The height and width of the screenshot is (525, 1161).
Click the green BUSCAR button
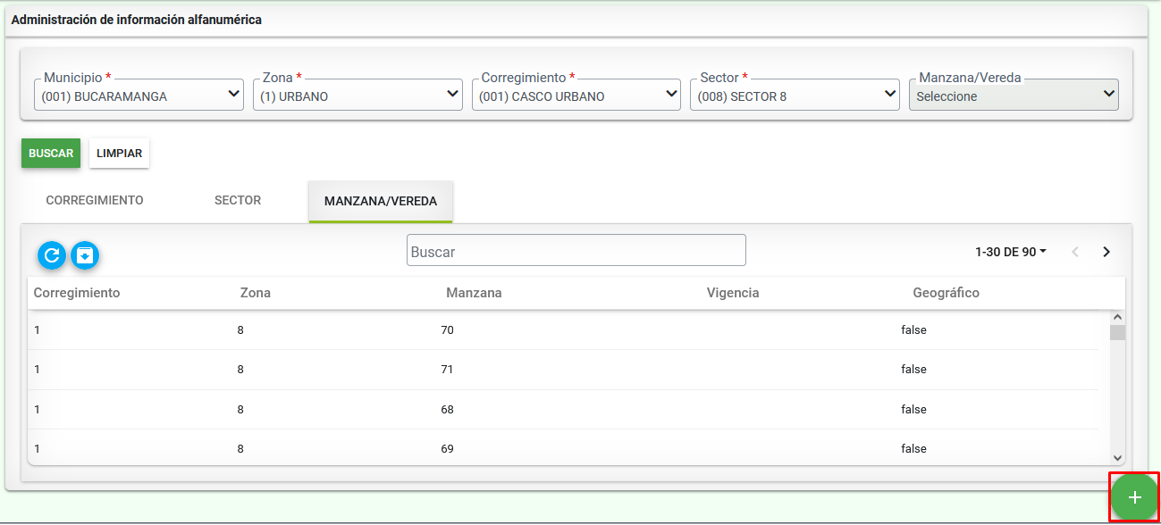[x=51, y=154]
